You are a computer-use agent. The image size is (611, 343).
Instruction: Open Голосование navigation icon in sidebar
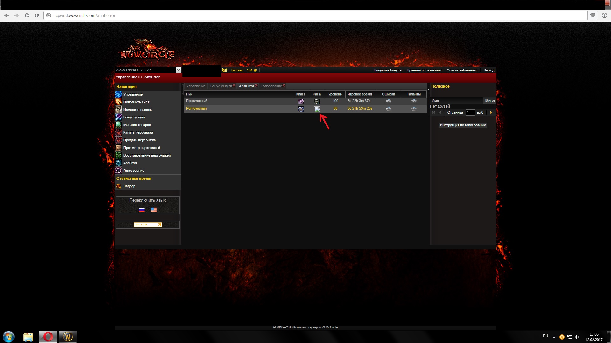point(118,171)
